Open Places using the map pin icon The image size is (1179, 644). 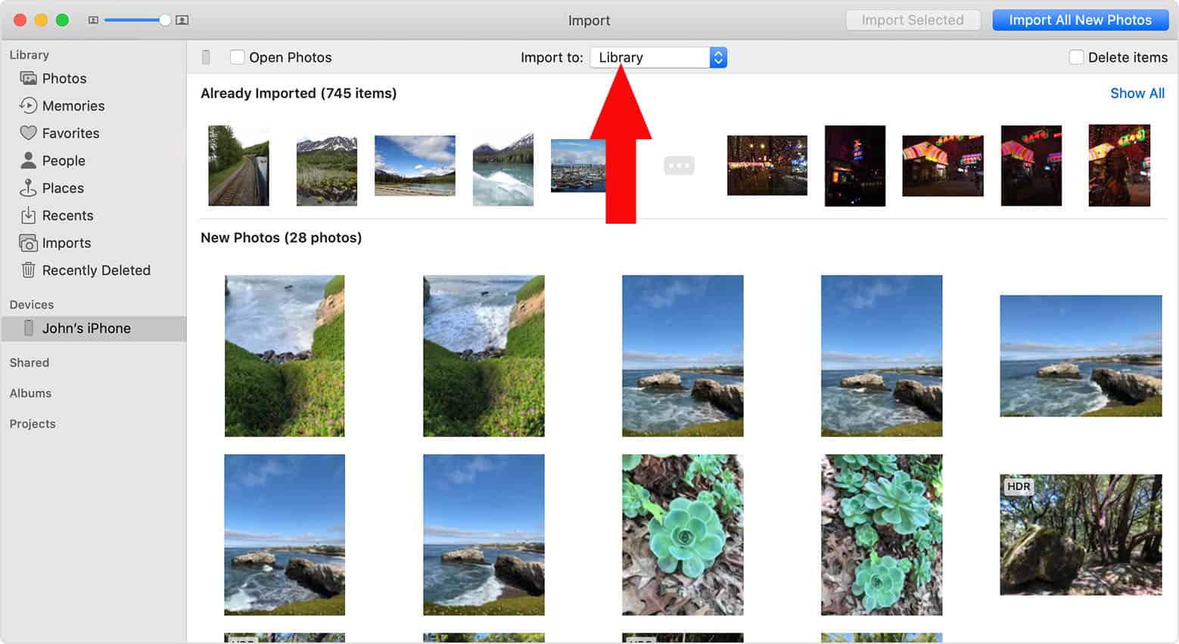tap(28, 188)
